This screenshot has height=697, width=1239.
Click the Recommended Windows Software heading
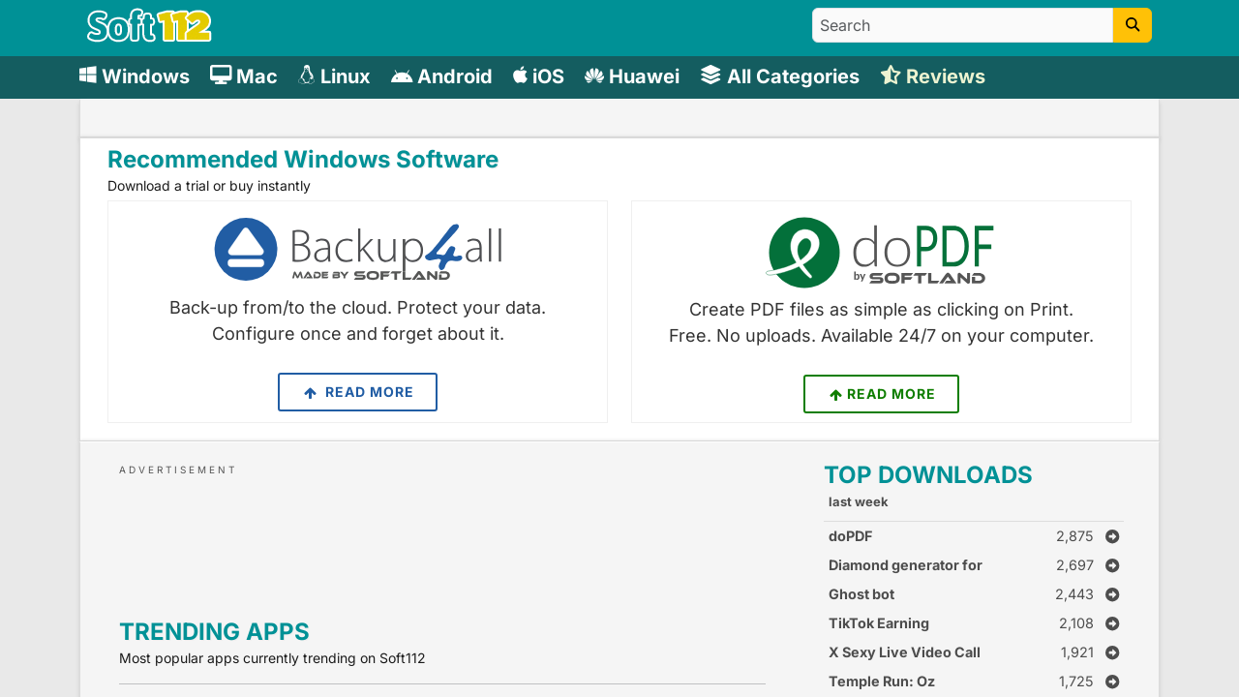303,159
